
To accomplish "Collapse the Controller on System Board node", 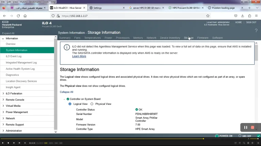I will (x=64, y=99).
